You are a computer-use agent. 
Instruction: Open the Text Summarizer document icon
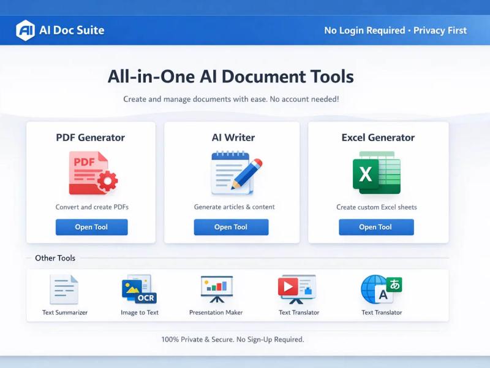64,289
